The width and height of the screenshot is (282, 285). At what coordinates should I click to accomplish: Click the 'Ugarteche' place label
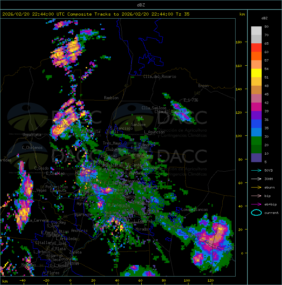click(x=84, y=215)
